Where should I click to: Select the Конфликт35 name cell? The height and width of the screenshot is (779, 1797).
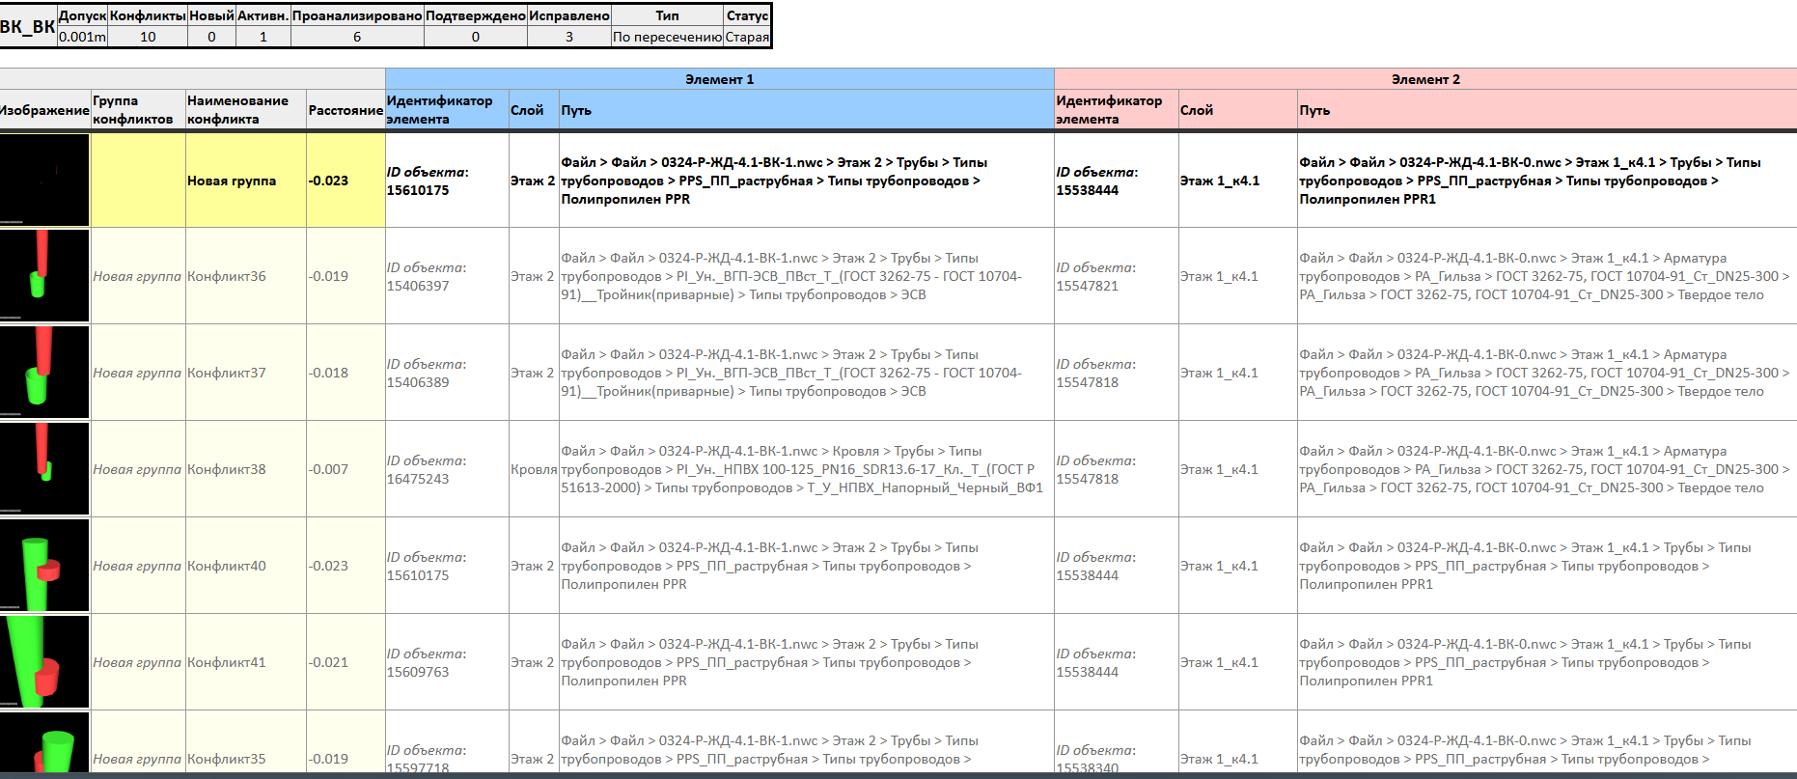[246, 742]
